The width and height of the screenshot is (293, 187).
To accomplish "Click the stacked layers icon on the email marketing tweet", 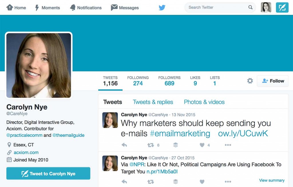I will point(175,145).
